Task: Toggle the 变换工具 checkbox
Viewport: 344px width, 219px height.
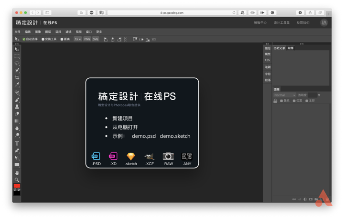Action: click(43, 39)
